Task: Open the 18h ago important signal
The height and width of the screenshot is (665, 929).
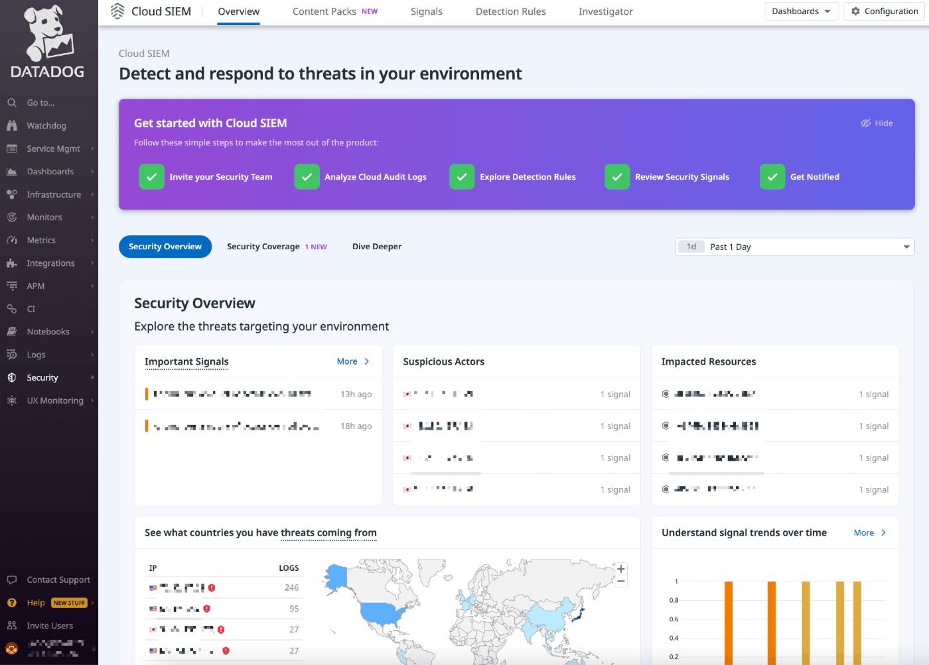Action: click(x=258, y=426)
